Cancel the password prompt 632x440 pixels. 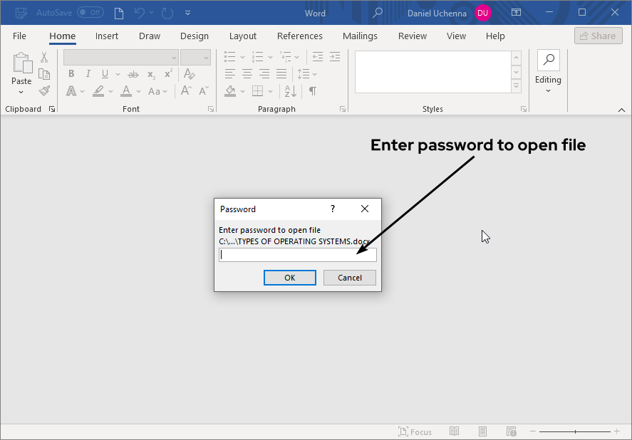(350, 278)
